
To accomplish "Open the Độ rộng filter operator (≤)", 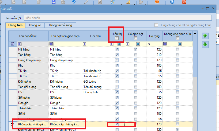I will pos(149,44).
